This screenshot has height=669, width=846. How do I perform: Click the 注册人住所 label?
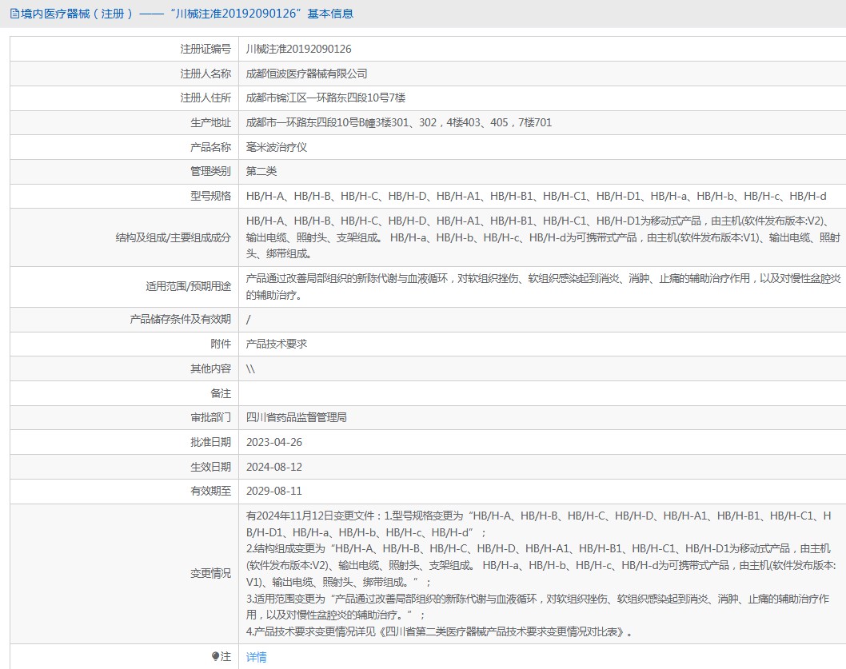[206, 98]
